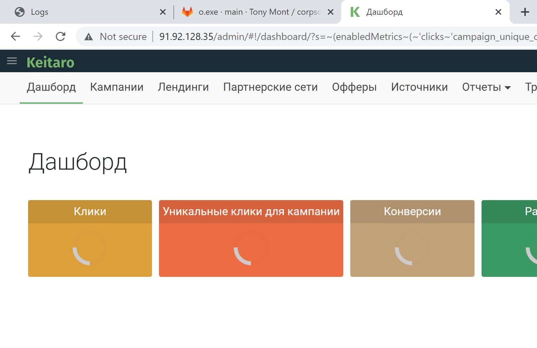Viewport: 537px width, 348px height.
Task: Reload the page with the refresh icon
Action: (x=60, y=36)
